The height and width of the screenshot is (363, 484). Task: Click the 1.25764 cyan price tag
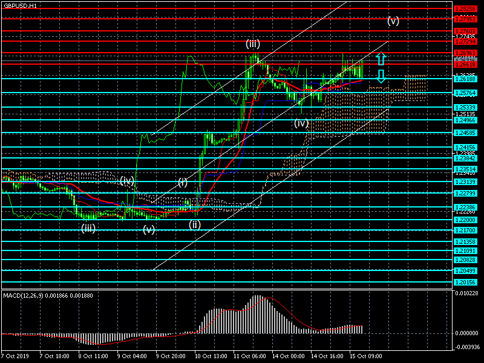click(x=465, y=93)
